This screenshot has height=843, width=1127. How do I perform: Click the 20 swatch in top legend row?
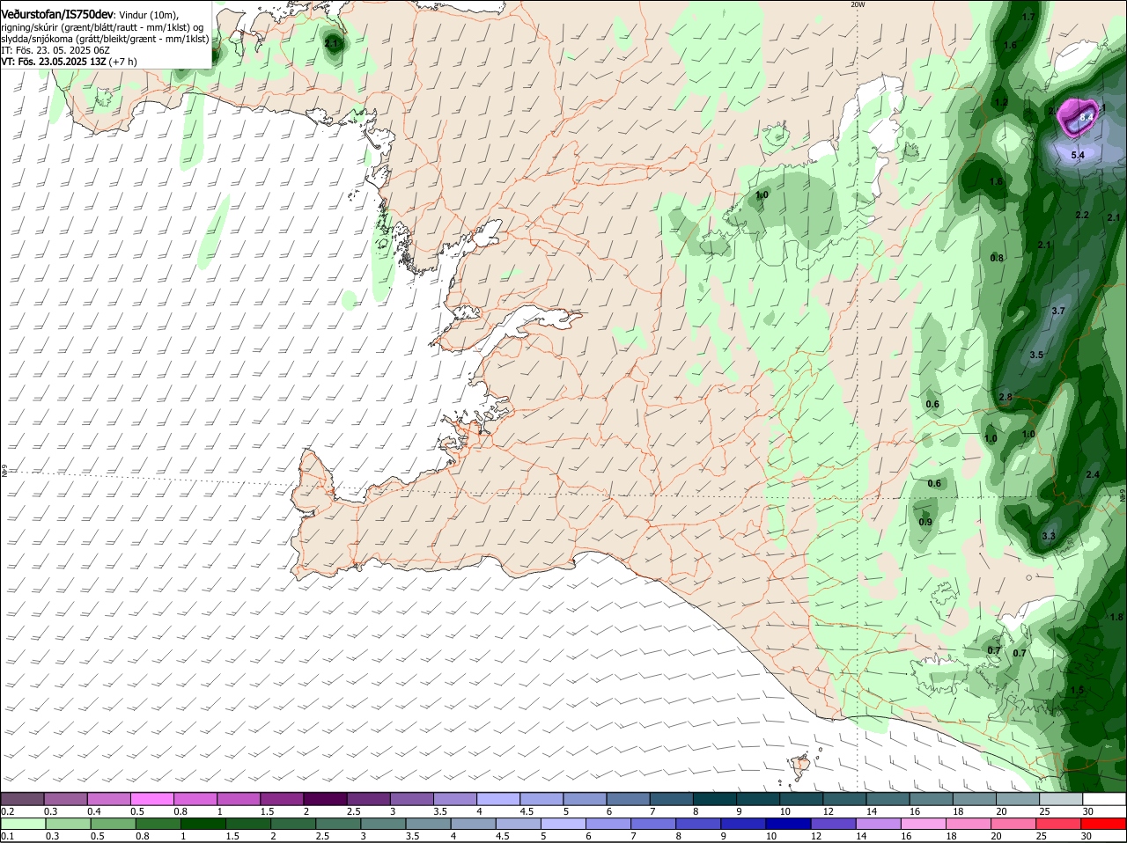[1019, 798]
